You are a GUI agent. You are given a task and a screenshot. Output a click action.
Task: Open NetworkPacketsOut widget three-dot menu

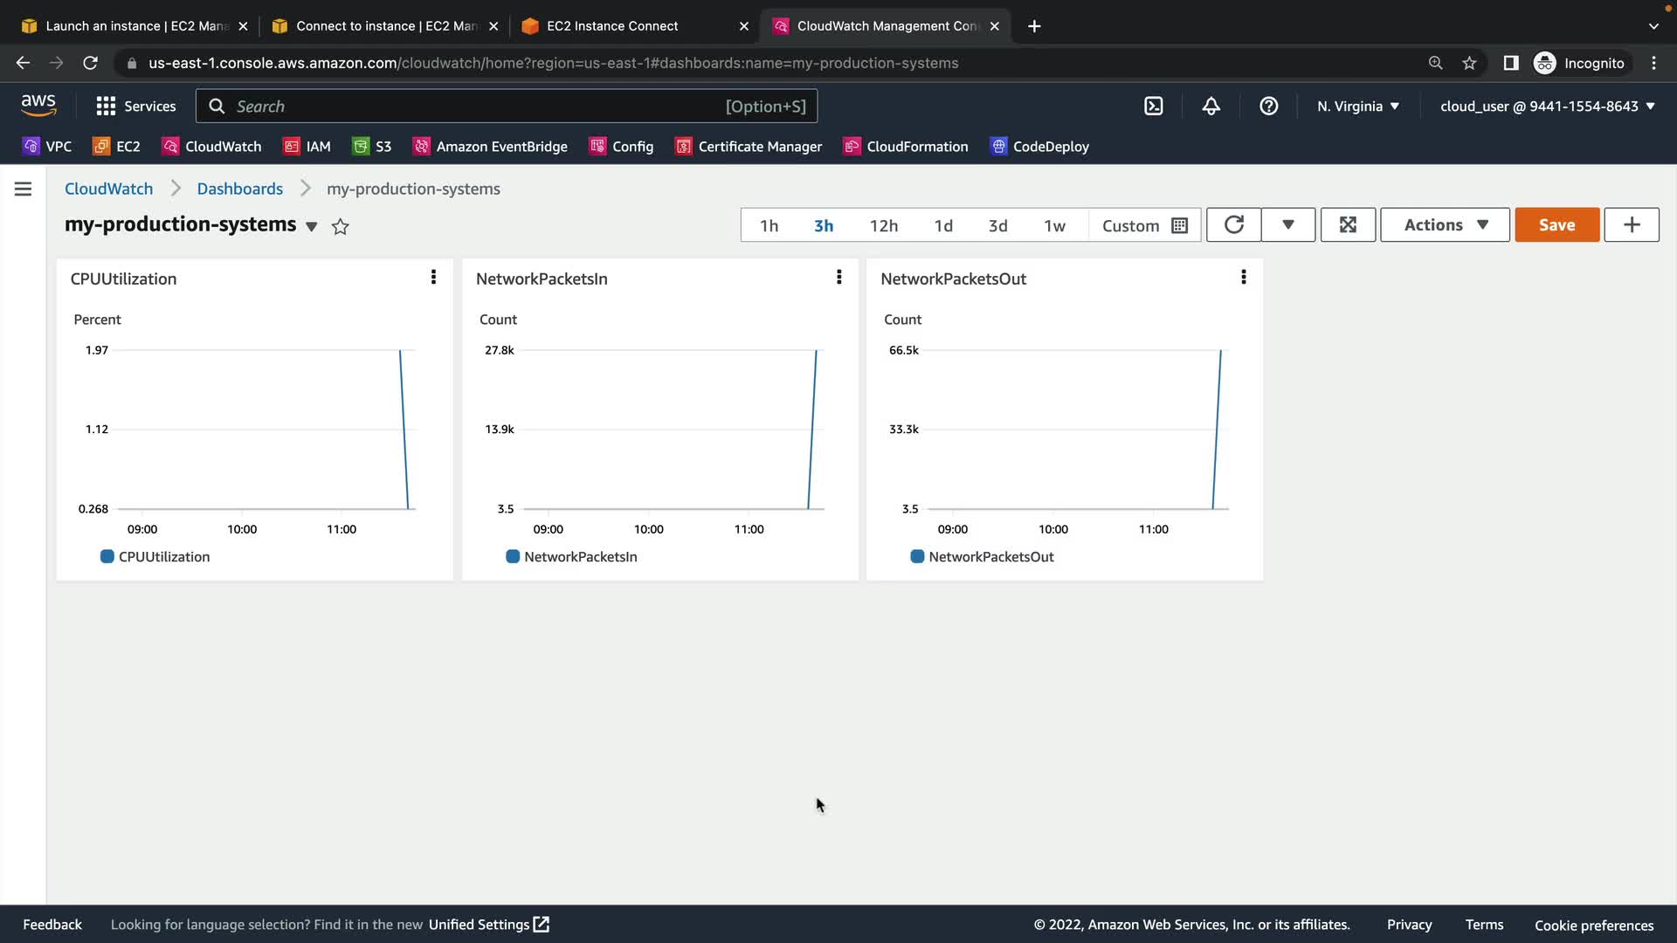pos(1243,278)
